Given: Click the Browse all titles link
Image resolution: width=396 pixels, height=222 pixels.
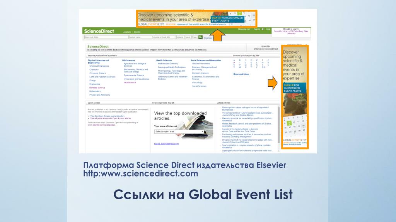Looking at the screenshot, I should (241, 74).
